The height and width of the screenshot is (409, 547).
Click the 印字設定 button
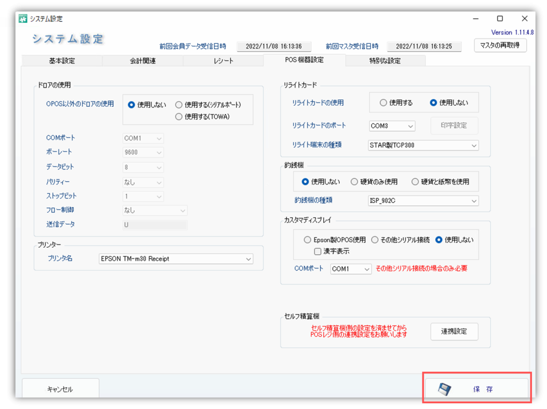454,125
